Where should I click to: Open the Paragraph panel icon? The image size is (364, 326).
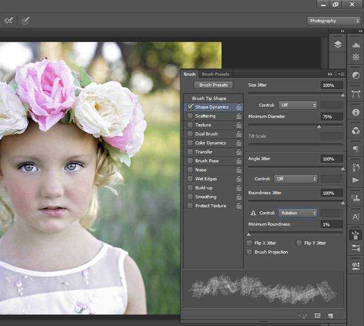[x=356, y=149]
